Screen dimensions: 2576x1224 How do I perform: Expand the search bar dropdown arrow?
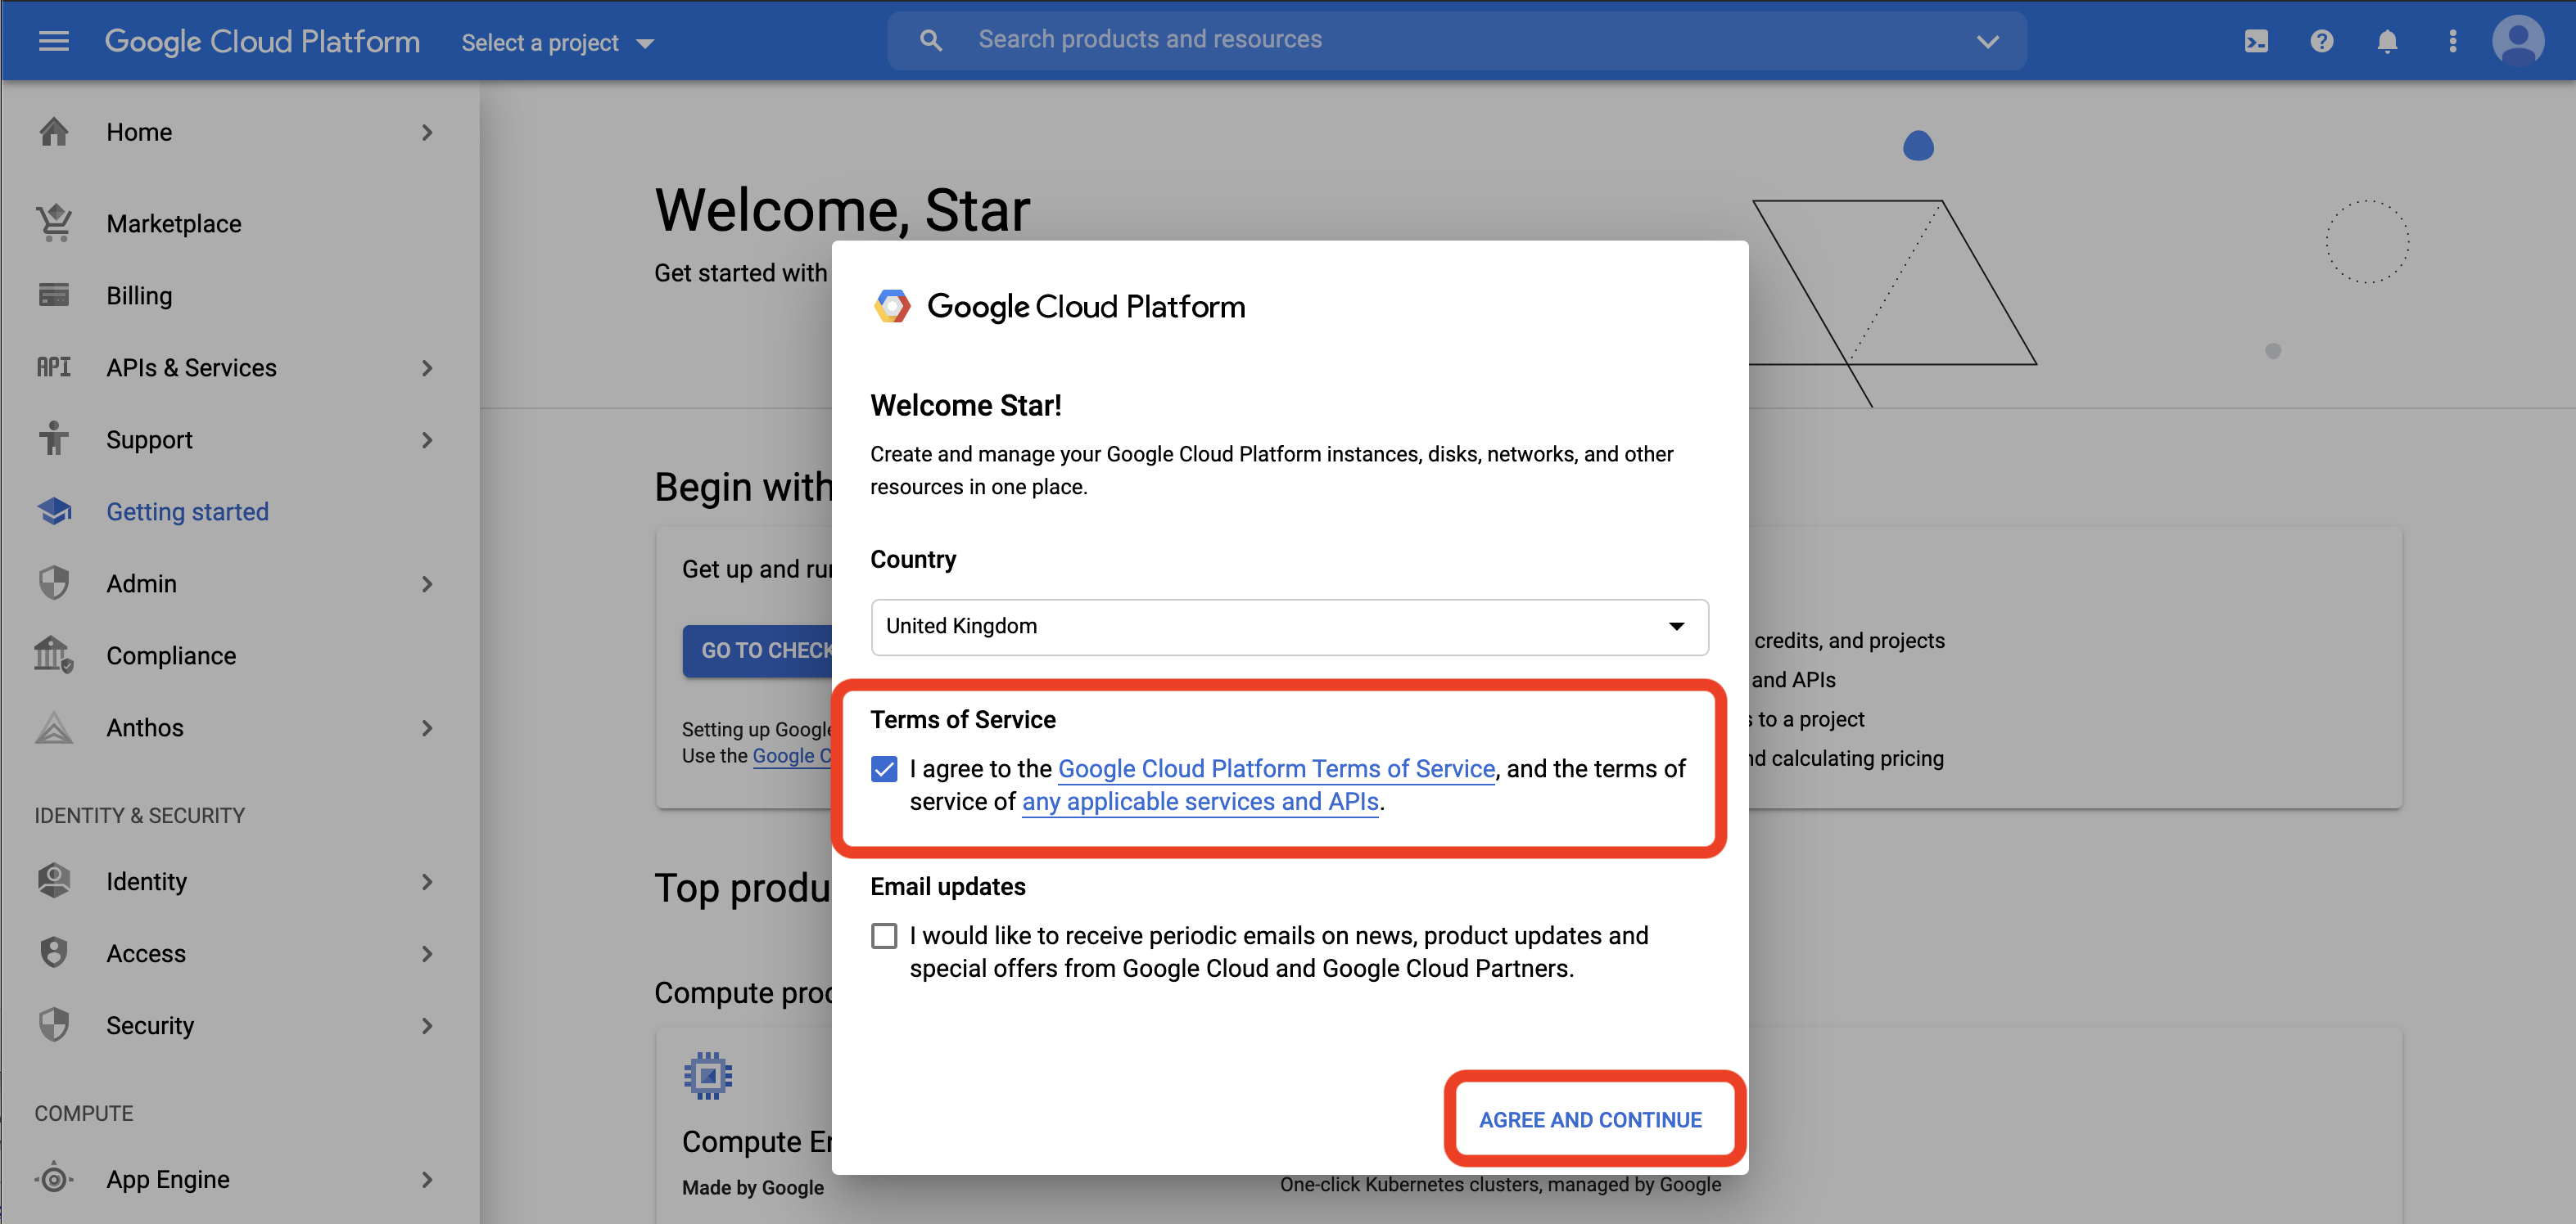pos(1987,41)
